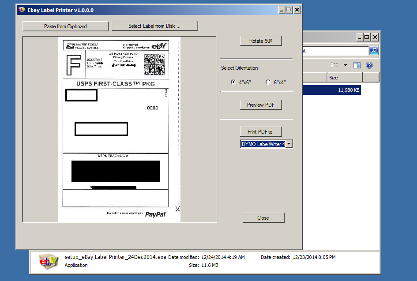Select the file row showing 11,980 KB
This screenshot has height=281, width=417.
coord(332,90)
